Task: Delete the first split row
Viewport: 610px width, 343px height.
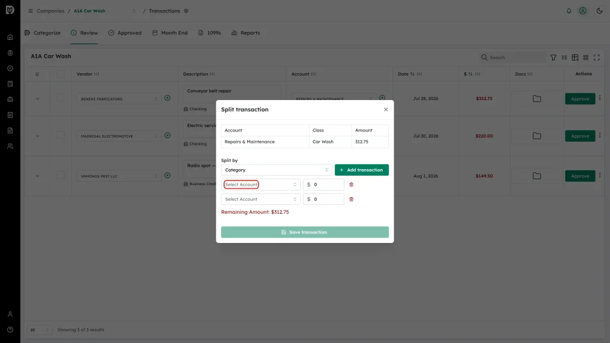Action: click(351, 185)
